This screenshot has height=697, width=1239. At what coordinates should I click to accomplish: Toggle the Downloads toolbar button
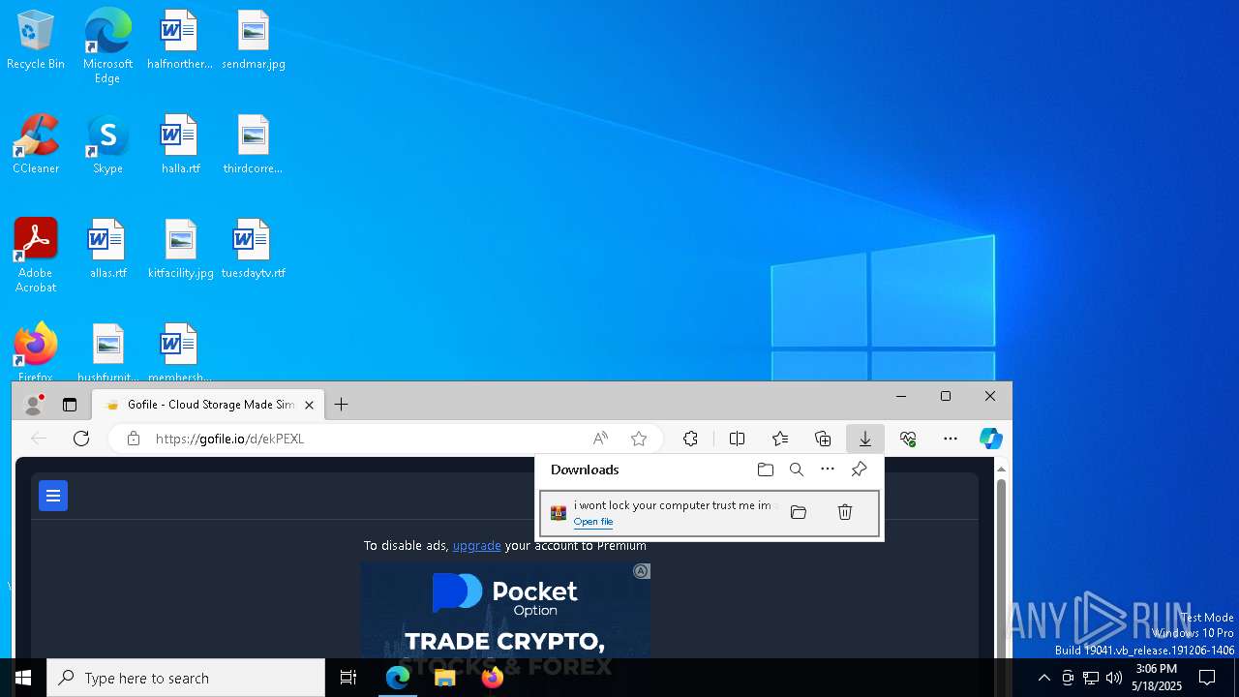[865, 439]
